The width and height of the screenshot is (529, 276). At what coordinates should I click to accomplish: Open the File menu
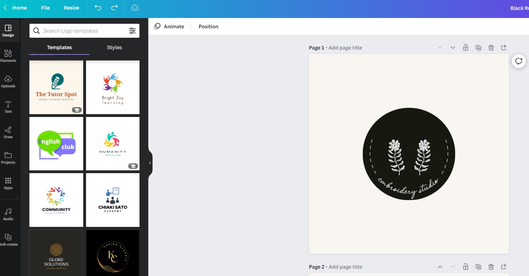click(x=45, y=8)
